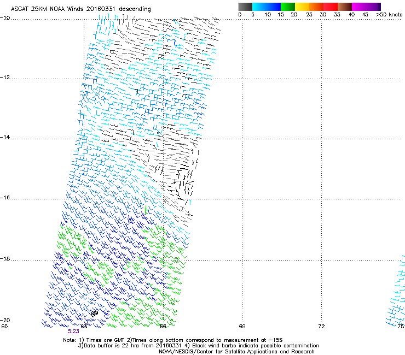
Task: Select the yellow 20-25 knots legend swatch
Action: [x=302, y=7]
